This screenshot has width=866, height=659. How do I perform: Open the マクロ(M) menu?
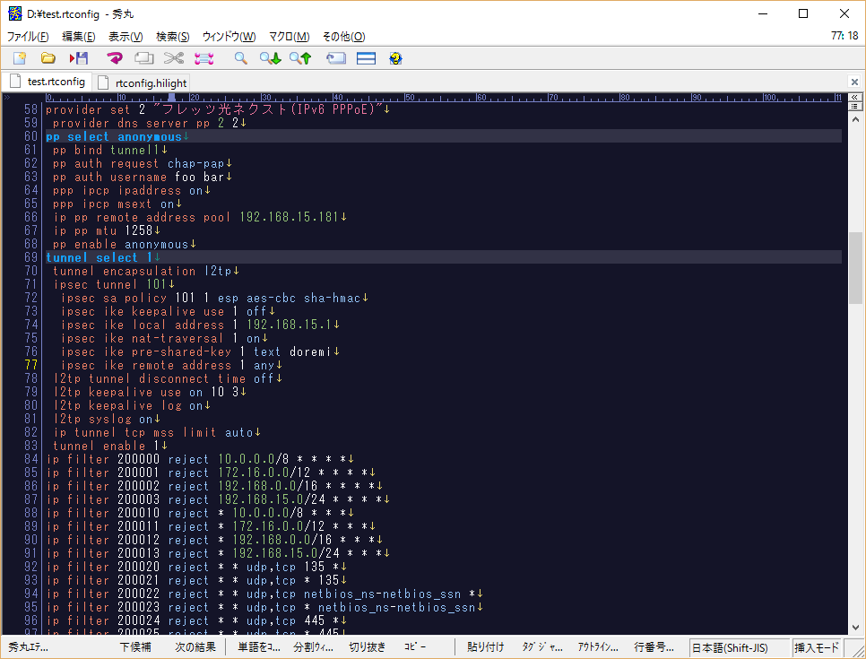(x=289, y=37)
